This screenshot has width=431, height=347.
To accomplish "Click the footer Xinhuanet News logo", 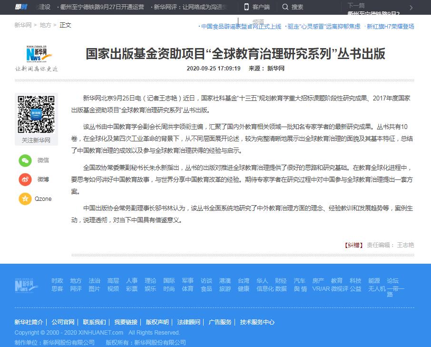I will (26, 285).
